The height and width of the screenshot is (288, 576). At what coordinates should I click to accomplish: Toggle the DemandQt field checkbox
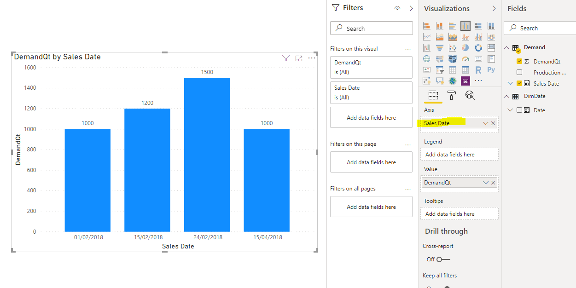pyautogui.click(x=519, y=61)
